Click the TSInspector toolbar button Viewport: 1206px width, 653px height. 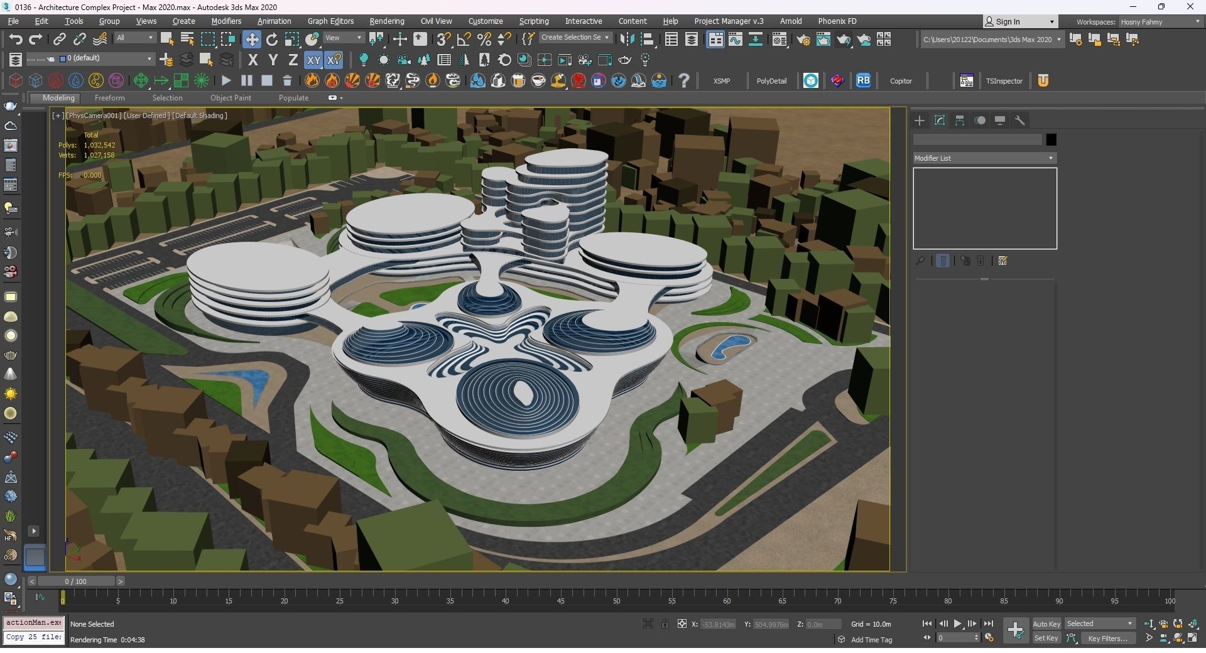(1004, 81)
